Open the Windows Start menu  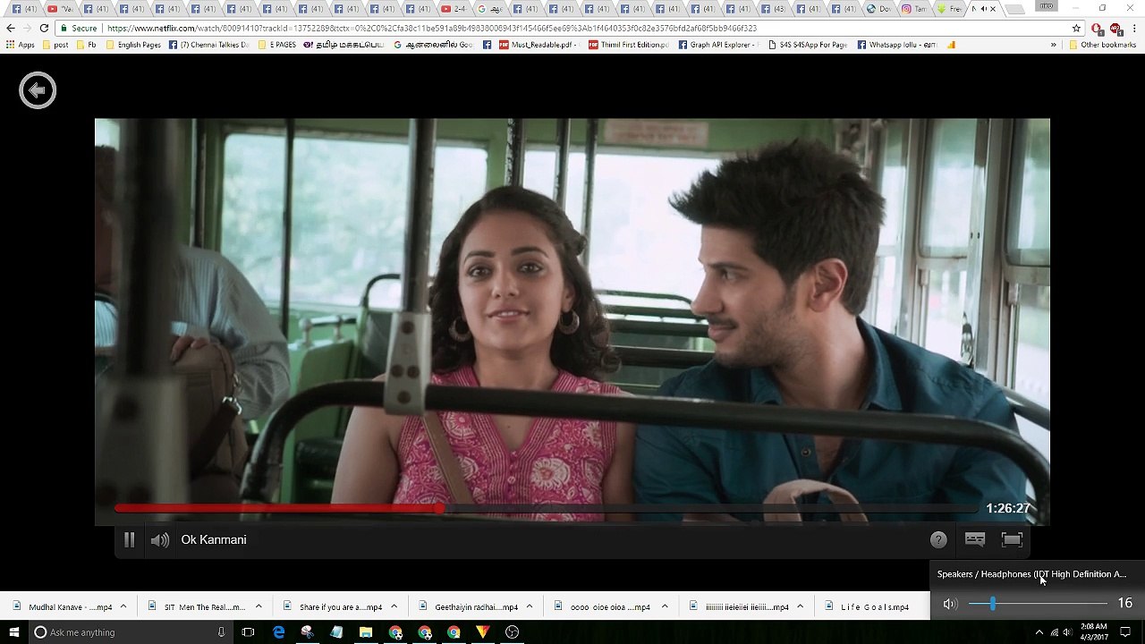click(14, 632)
